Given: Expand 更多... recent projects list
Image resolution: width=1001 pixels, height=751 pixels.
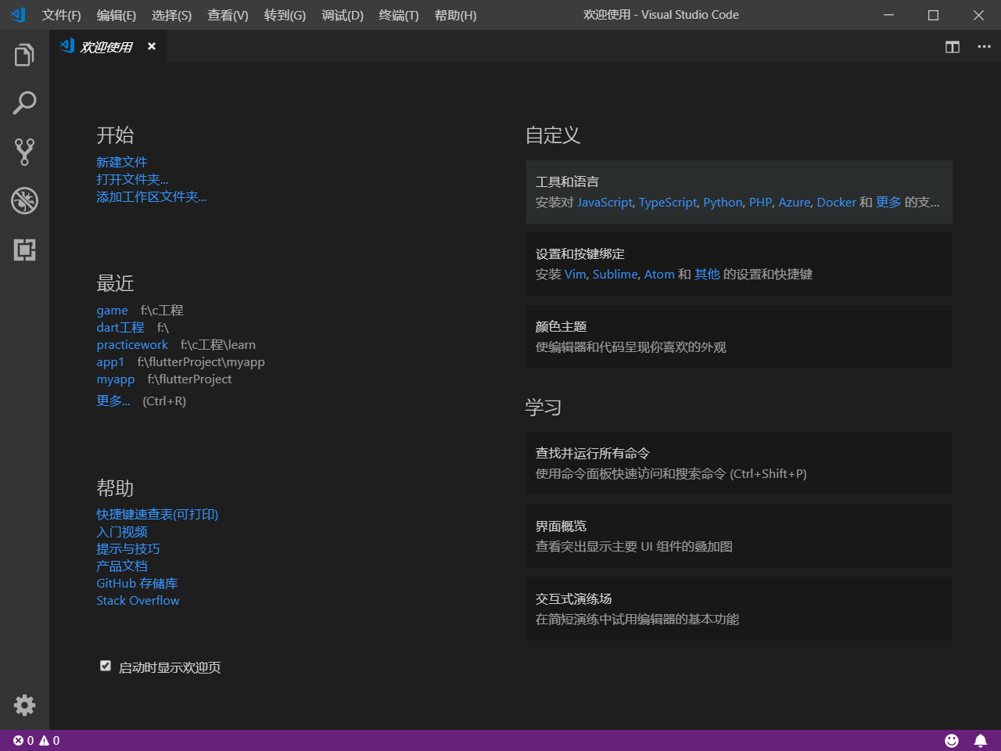Looking at the screenshot, I should pos(113,401).
